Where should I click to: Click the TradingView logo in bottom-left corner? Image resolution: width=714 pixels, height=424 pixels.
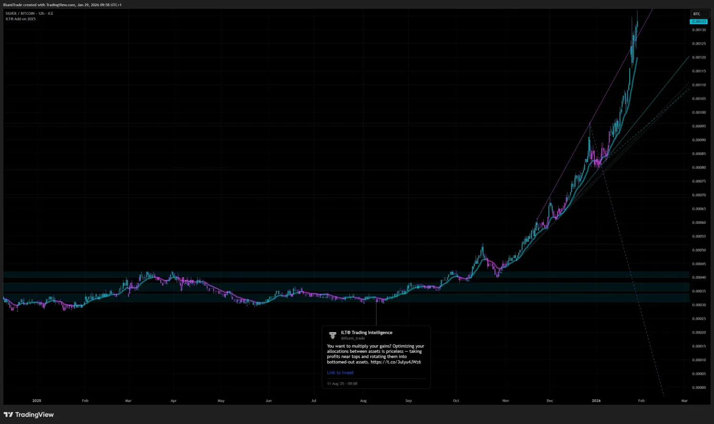coord(29,414)
